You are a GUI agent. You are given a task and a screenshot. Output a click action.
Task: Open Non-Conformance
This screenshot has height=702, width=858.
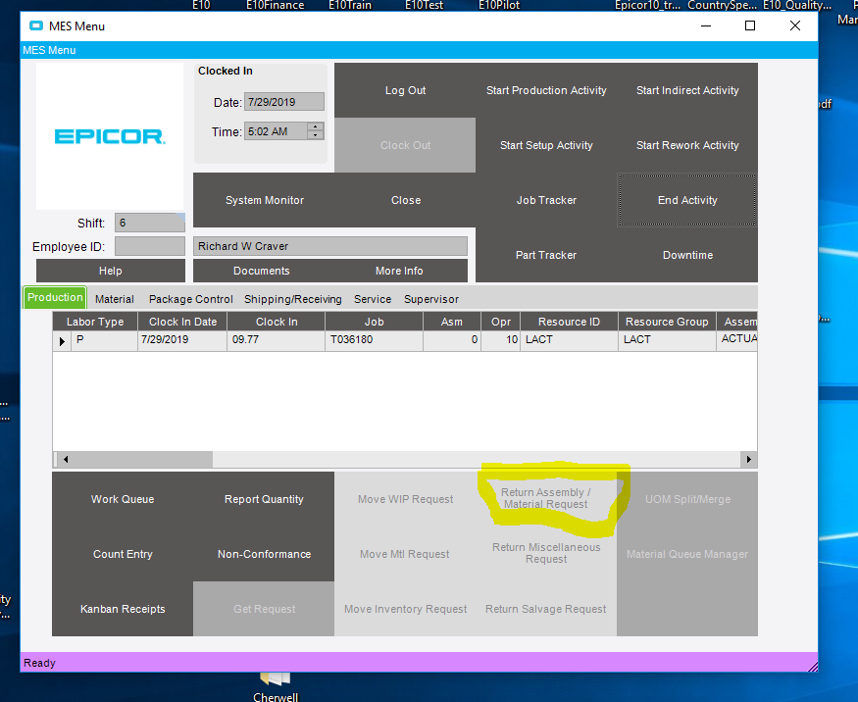click(264, 554)
